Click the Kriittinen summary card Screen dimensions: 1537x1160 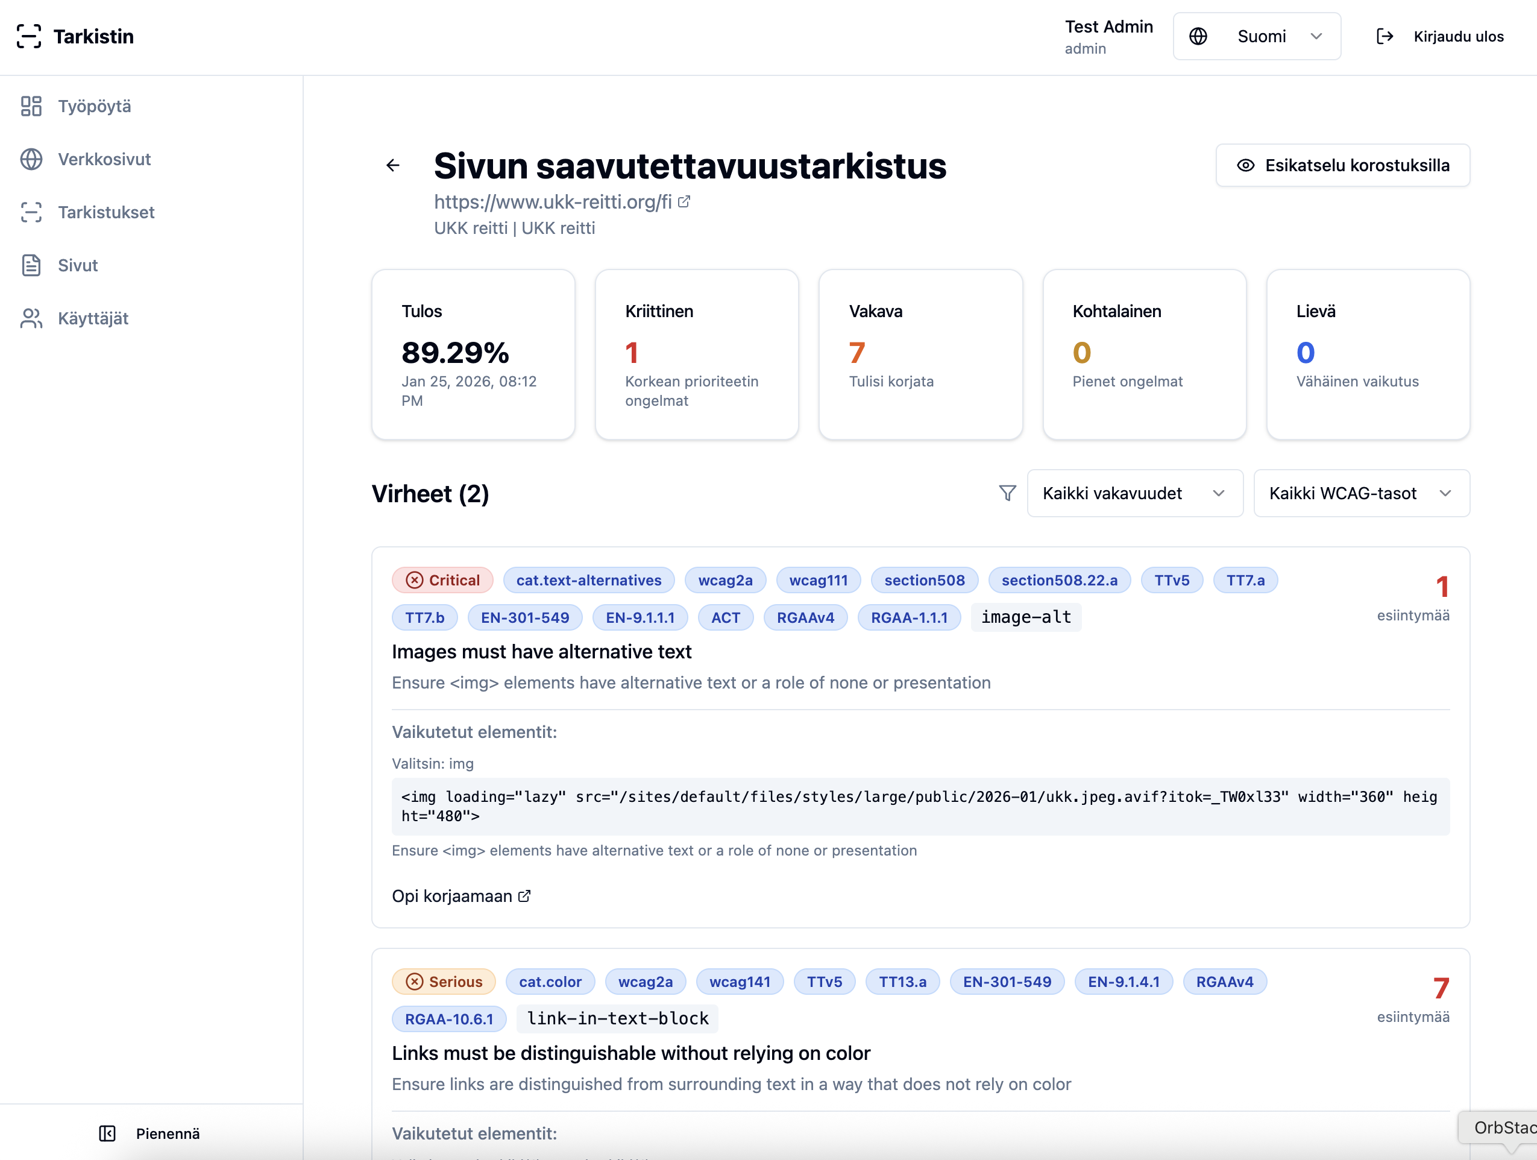click(696, 355)
